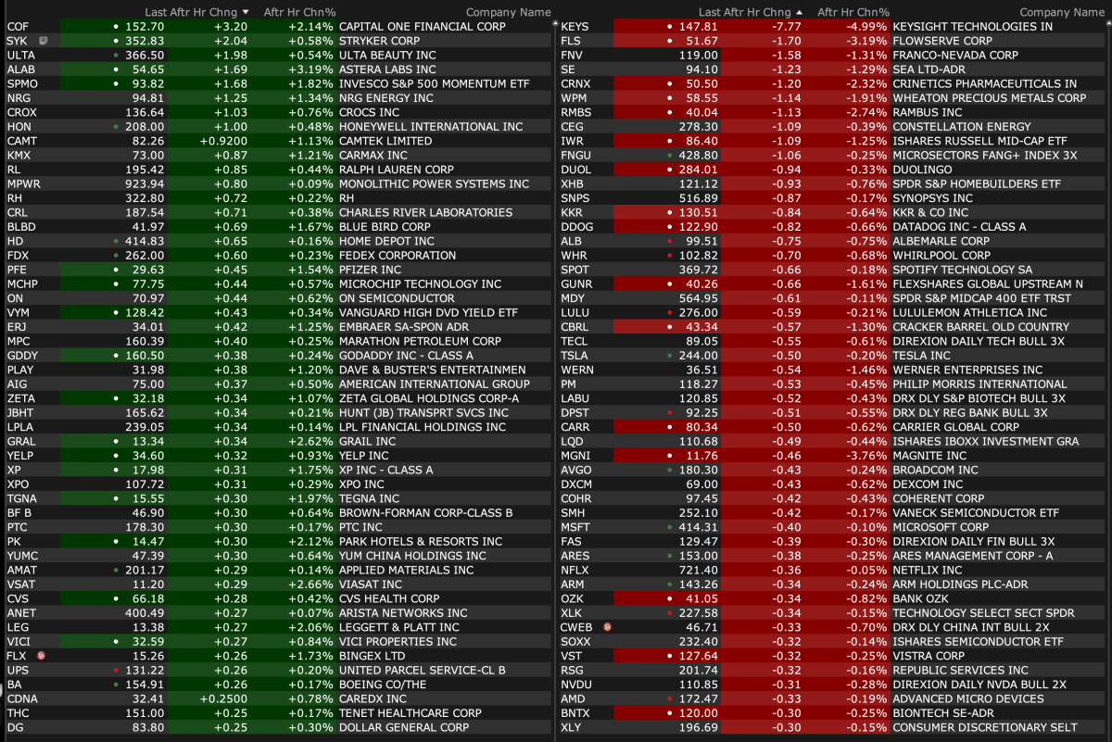Image resolution: width=1112 pixels, height=742 pixels.
Task: Click the red alert icon beside CWEB
Action: (x=607, y=627)
